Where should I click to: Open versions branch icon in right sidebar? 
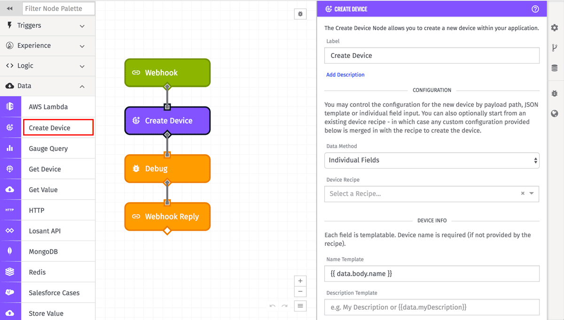[555, 47]
